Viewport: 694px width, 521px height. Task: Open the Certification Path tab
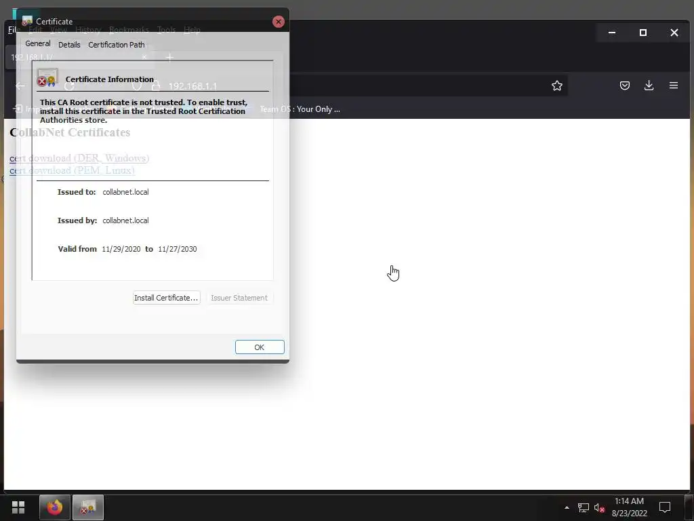[x=117, y=45]
